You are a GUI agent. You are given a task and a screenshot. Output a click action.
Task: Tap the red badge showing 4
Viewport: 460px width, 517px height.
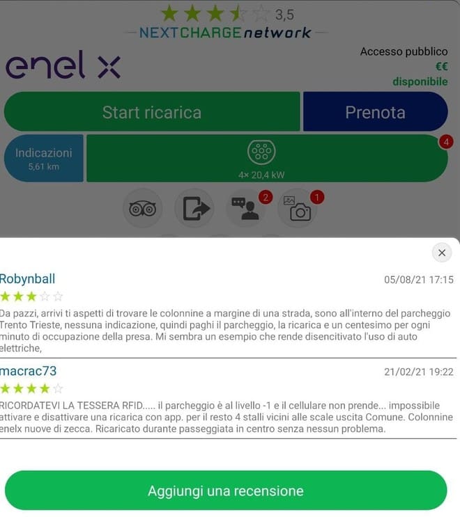click(446, 142)
